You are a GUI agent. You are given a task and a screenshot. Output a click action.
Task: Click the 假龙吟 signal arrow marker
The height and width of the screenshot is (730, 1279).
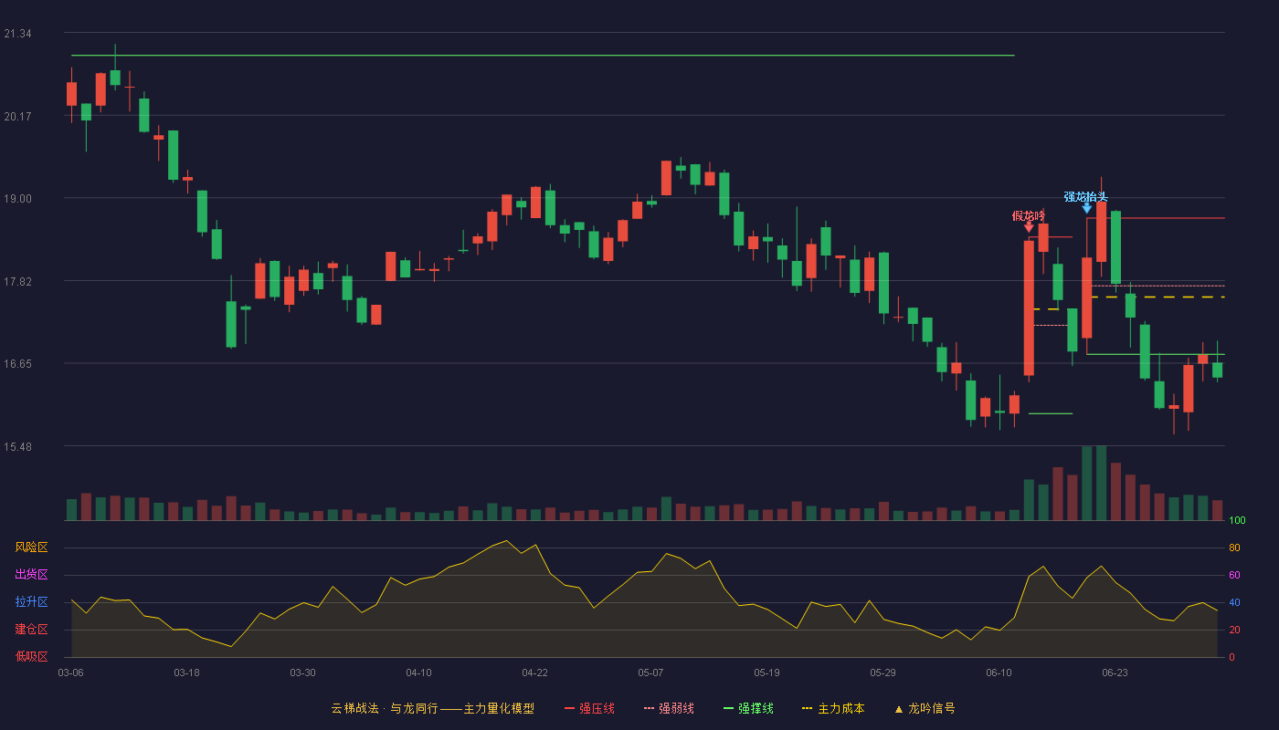click(1029, 228)
